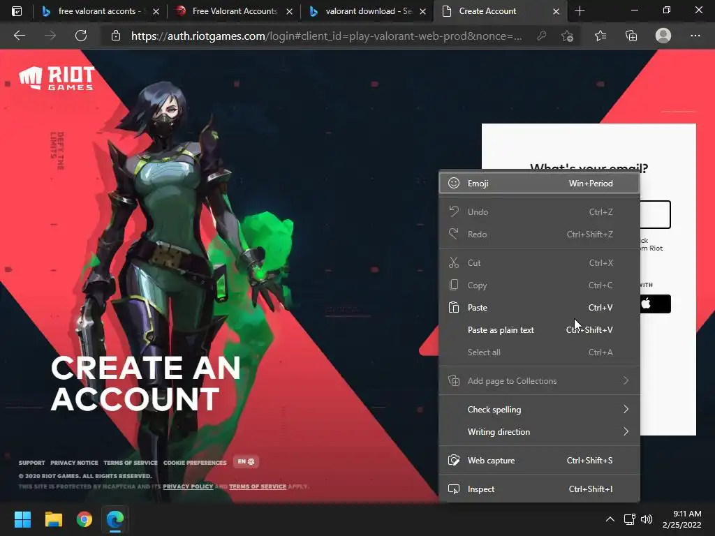Image resolution: width=715 pixels, height=536 pixels.
Task: Open Settings and more ellipsis menu
Action: click(x=695, y=36)
